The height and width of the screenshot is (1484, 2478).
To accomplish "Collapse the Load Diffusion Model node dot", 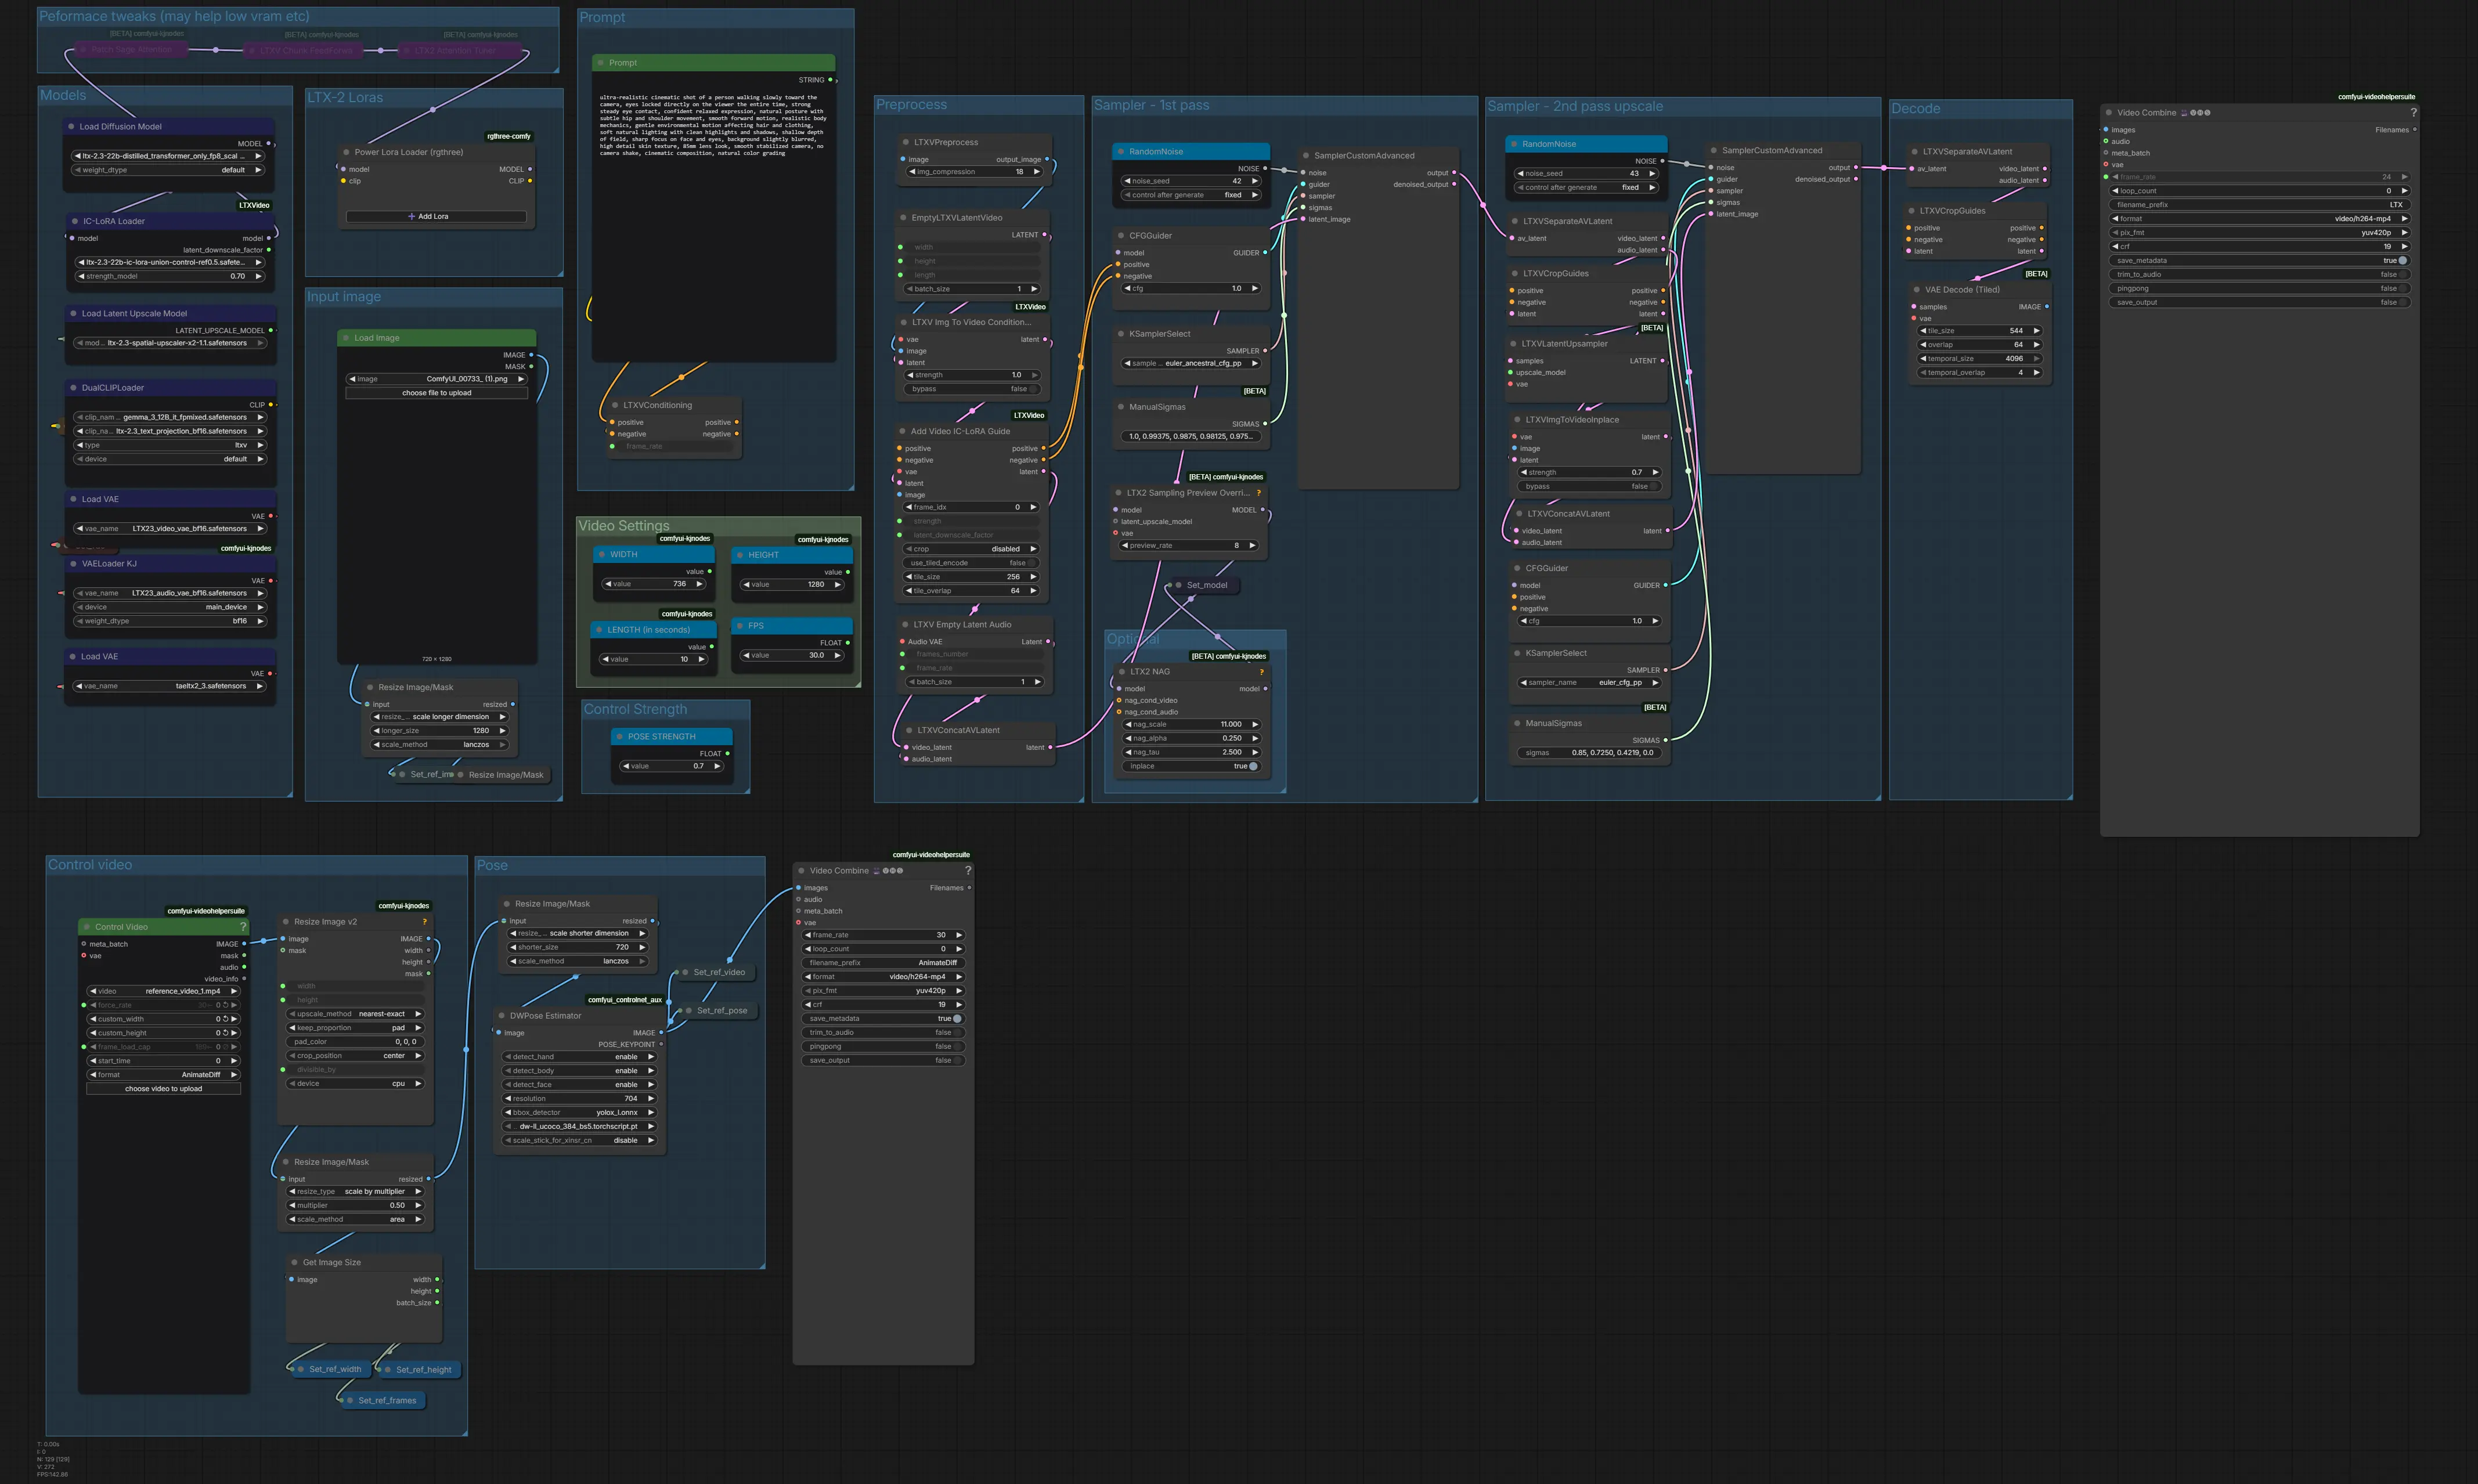I will (71, 127).
